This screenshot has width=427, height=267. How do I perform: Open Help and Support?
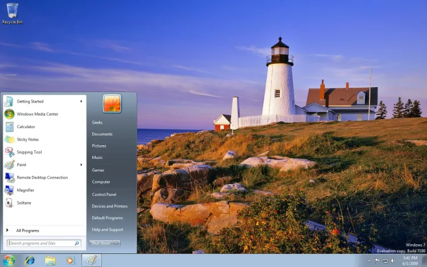point(108,229)
